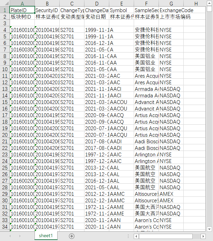Screen dimensions: 213x241
Task: Click symbol AADI in row 21
Action: 122,141
